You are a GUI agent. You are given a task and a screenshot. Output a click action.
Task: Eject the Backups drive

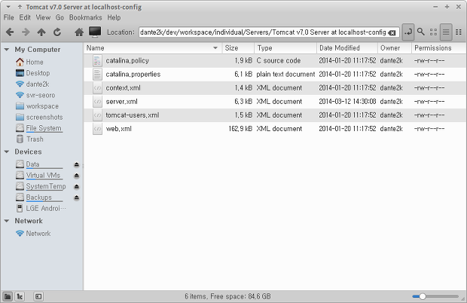coord(77,197)
